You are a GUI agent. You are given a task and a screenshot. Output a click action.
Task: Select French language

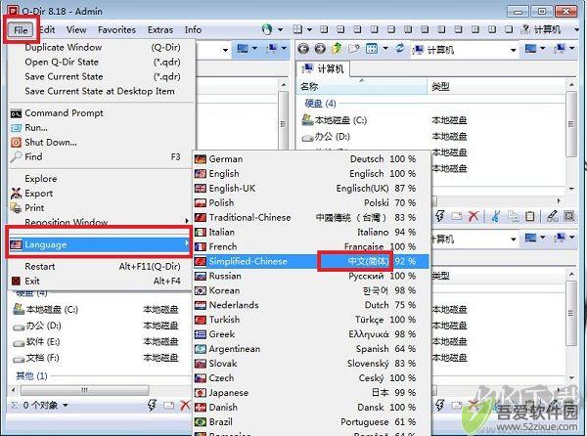coord(311,246)
